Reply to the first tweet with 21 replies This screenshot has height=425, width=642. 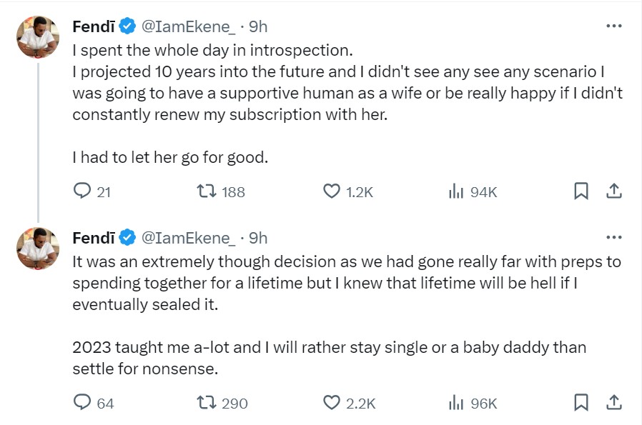click(84, 191)
